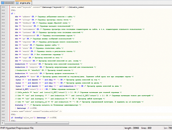The image size is (172, 130).
Task: Click line number 839 in the margin
Action: (3, 118)
